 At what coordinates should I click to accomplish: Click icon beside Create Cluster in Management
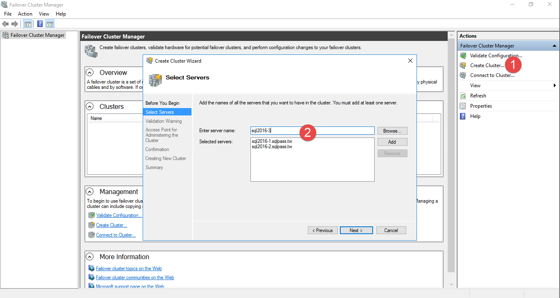click(91, 225)
